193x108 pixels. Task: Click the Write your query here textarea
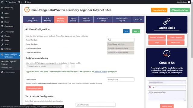(x=167, y=96)
